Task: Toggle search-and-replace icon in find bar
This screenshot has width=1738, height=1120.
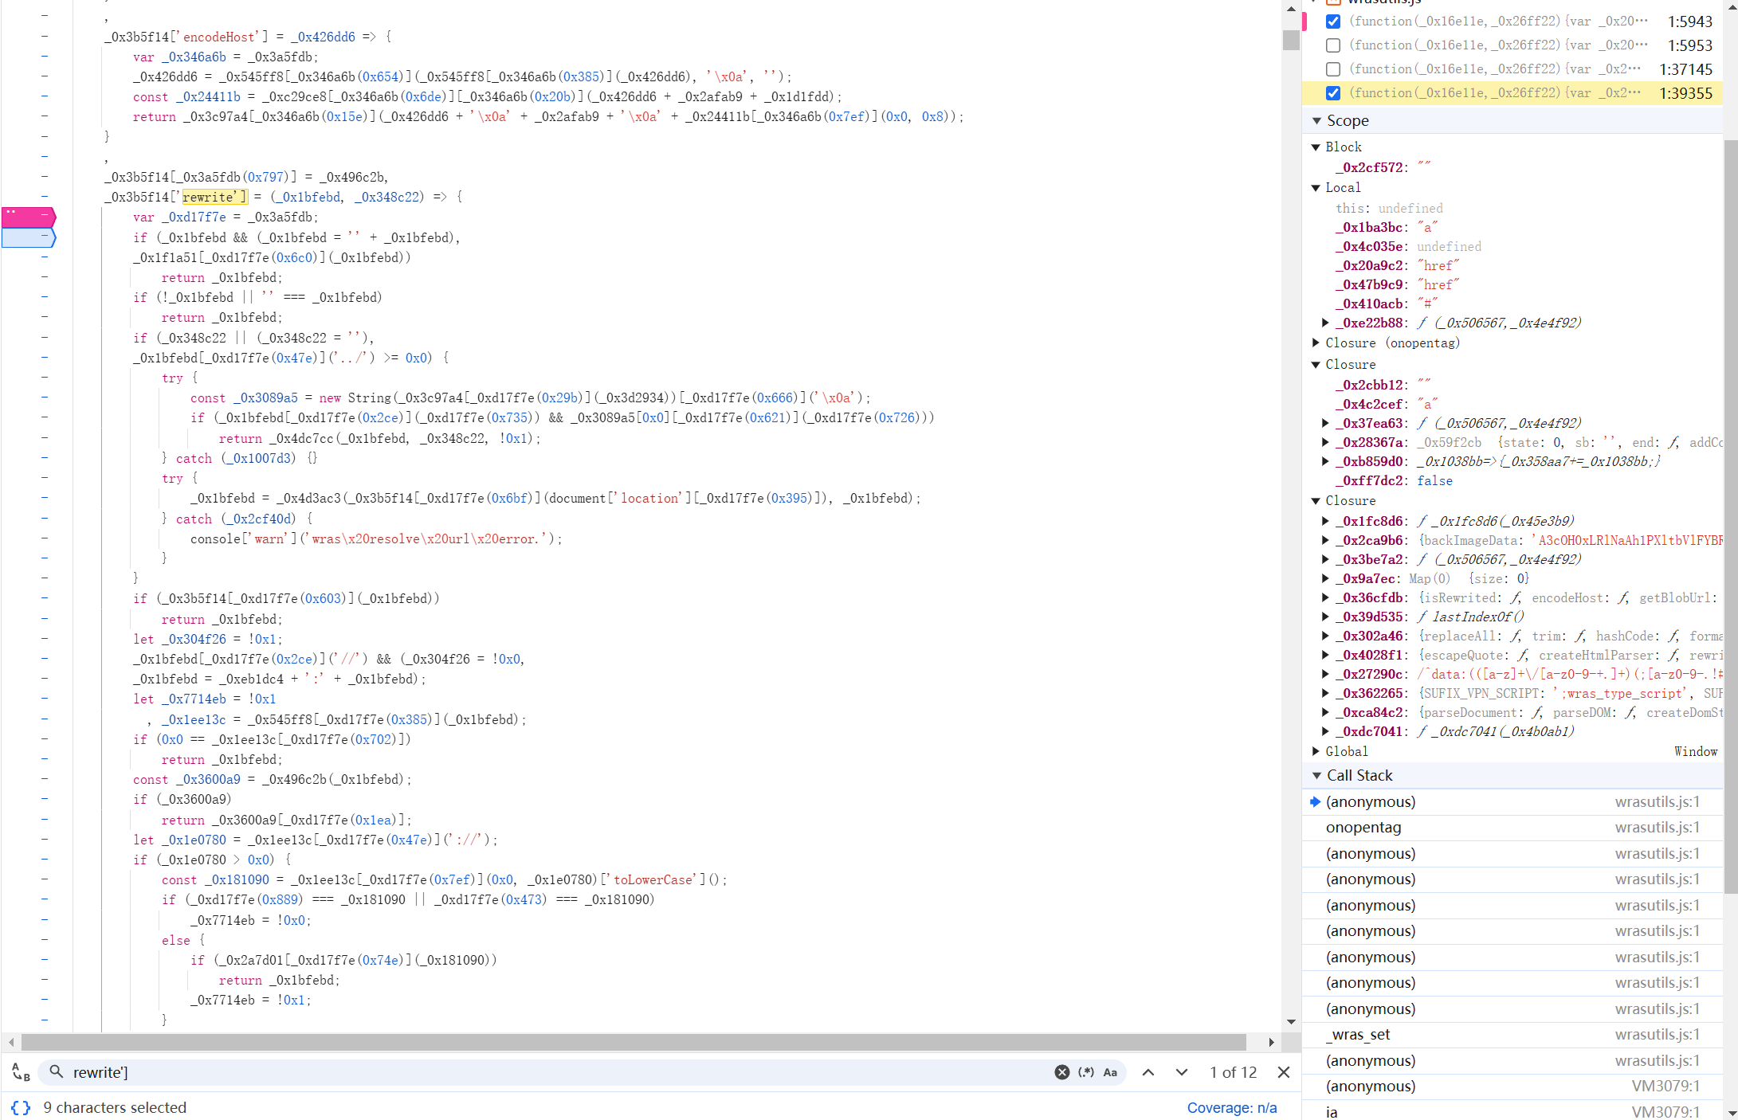Action: point(21,1072)
